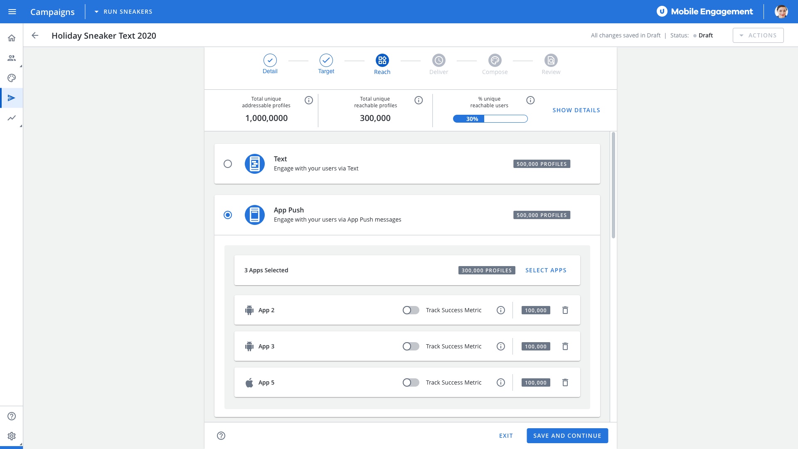Click SHOW DETAILS link
This screenshot has height=449, width=798.
pyautogui.click(x=576, y=110)
